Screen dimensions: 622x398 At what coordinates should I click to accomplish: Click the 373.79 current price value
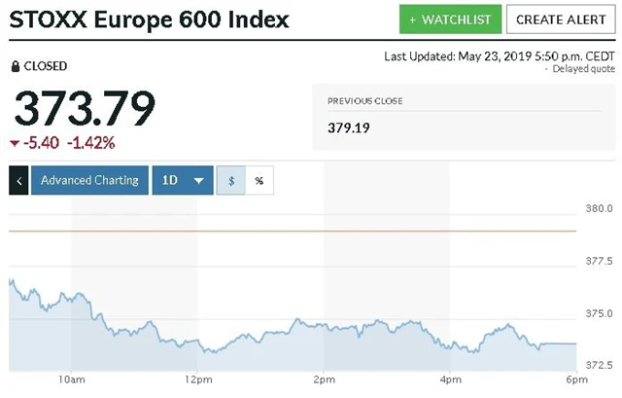point(83,108)
